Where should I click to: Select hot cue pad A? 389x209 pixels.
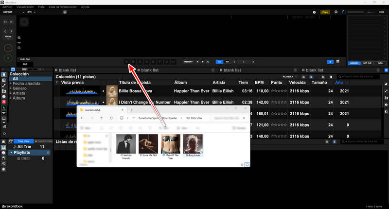pos(127,62)
